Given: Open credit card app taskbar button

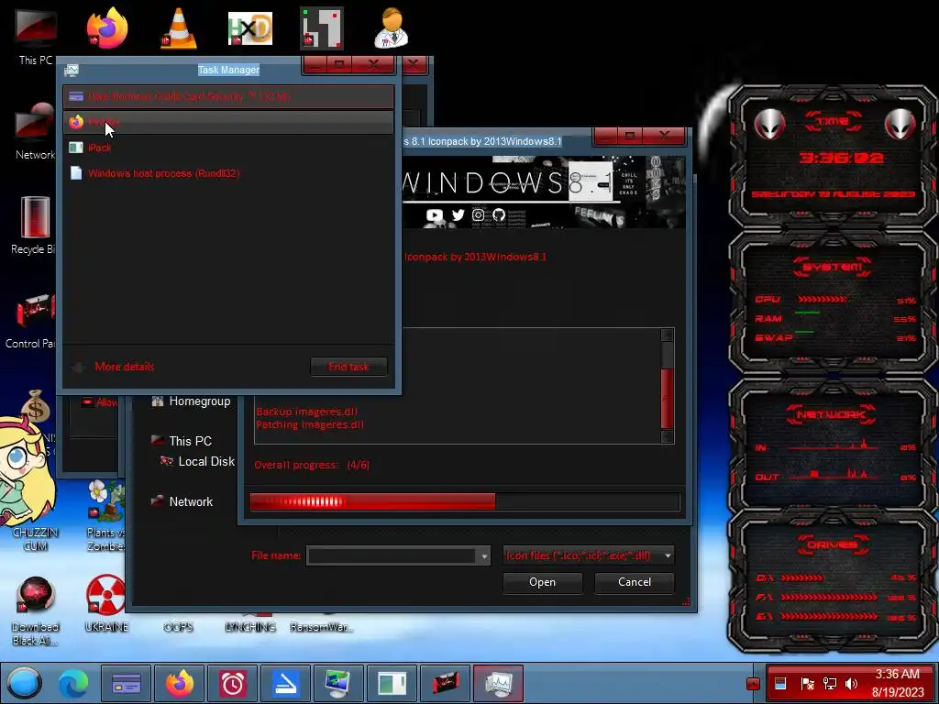Looking at the screenshot, I should (x=126, y=683).
